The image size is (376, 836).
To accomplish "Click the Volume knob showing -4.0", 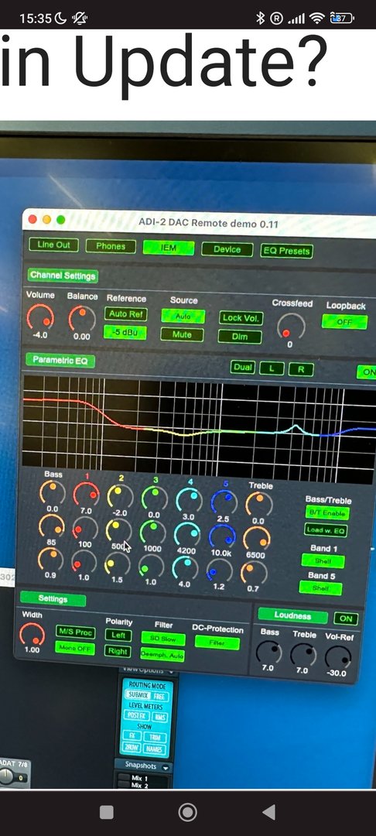I will pos(40,317).
